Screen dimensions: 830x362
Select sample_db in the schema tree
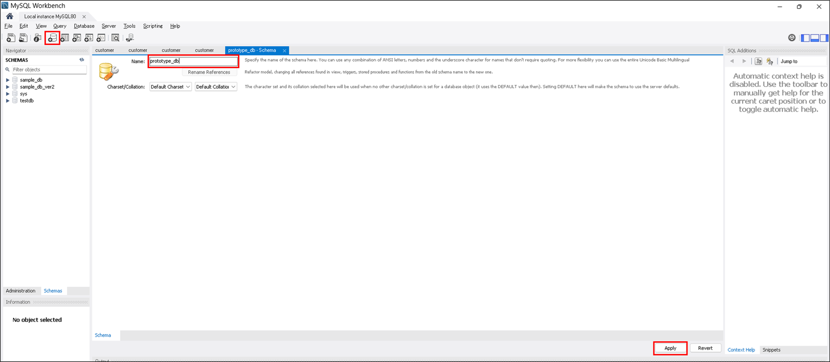pyautogui.click(x=31, y=80)
